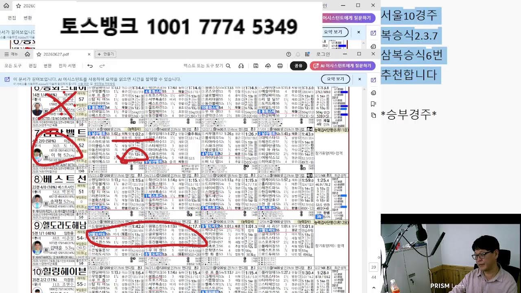The width and height of the screenshot is (521, 293).
Task: Click page number 39 box
Action: point(374,267)
